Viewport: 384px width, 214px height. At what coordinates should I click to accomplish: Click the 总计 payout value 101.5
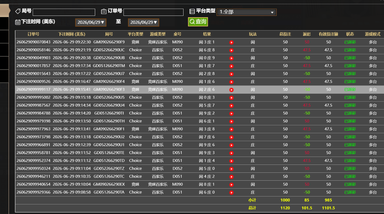[x=307, y=208]
